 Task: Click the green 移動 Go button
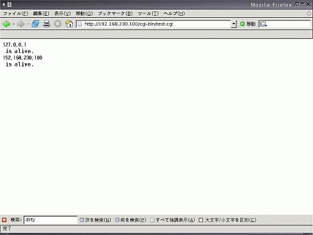248,24
